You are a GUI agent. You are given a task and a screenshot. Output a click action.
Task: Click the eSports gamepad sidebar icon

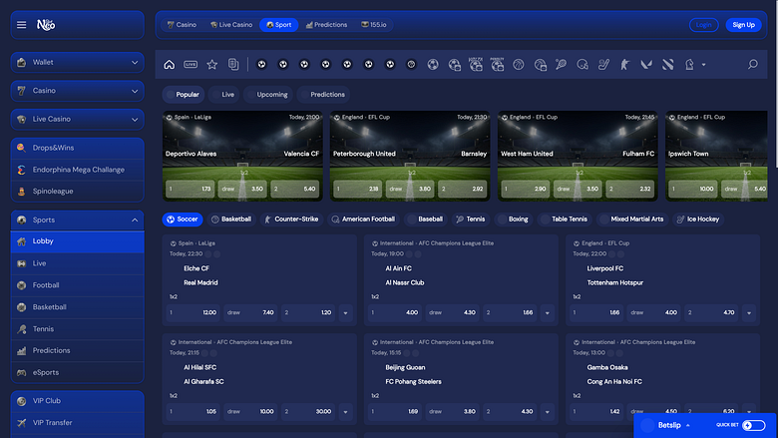tap(21, 372)
